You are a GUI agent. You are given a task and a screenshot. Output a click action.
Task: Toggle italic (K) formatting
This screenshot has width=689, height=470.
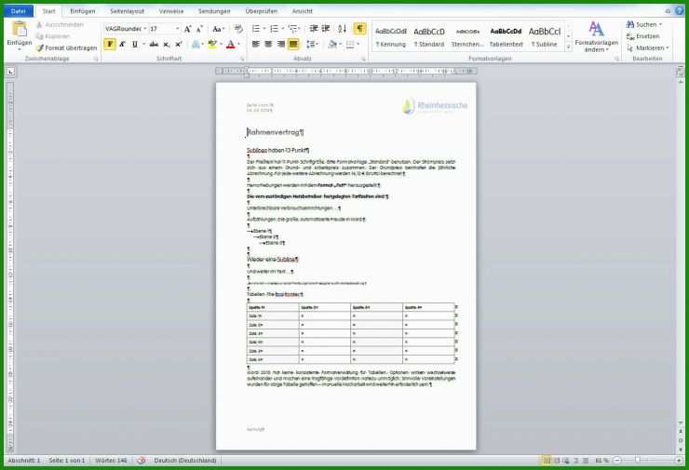pos(122,45)
